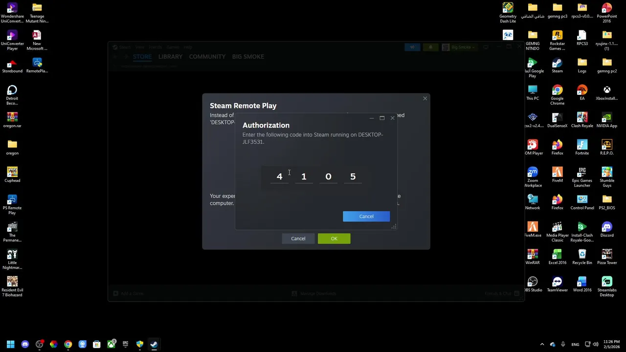Open the clock showing 11:26 PM

(x=611, y=344)
